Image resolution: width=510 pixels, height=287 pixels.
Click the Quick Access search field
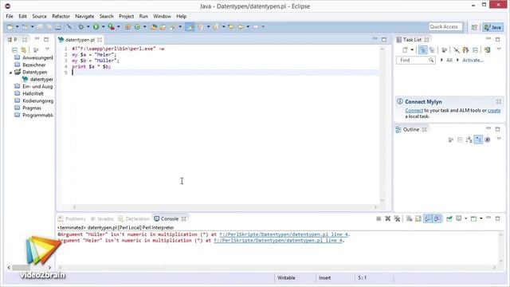pyautogui.click(x=445, y=26)
